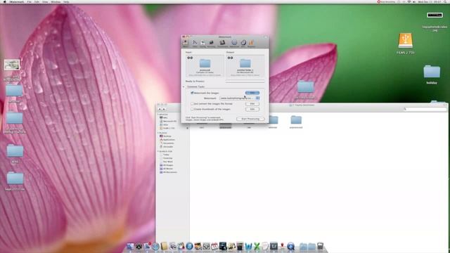450x253 pixels.
Task: Click Edit button beside Just convert images
Action: pos(252,103)
